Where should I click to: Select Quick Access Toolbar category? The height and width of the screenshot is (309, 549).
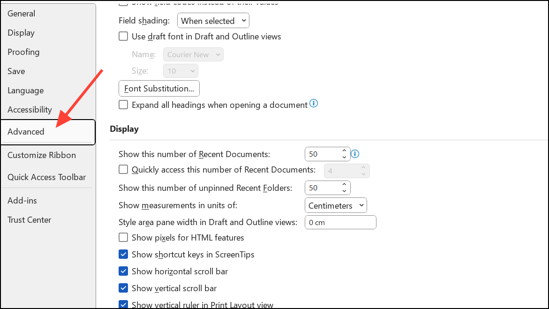[x=47, y=177]
